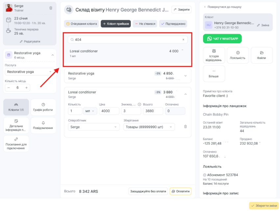Image resolution: width=280 pixels, height=212 pixels.
Task: Open the Notifications tile
Action: pyautogui.click(x=43, y=125)
